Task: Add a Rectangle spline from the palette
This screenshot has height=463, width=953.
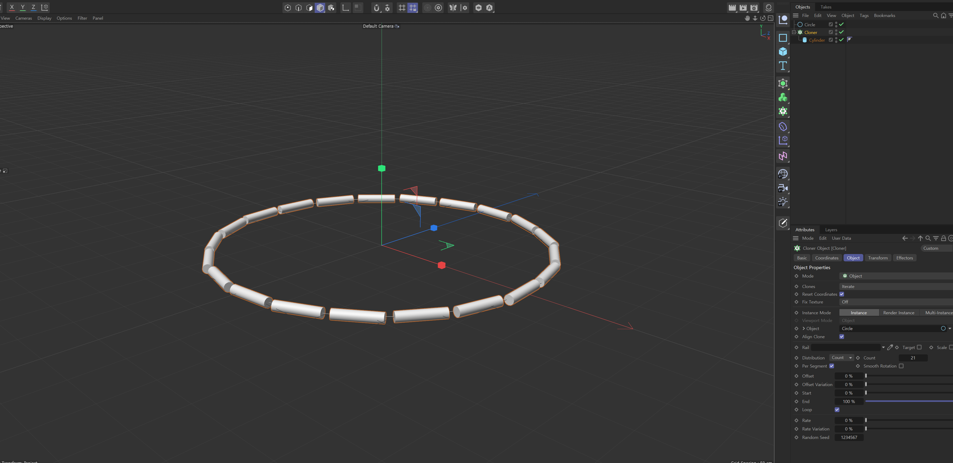Action: (x=783, y=38)
